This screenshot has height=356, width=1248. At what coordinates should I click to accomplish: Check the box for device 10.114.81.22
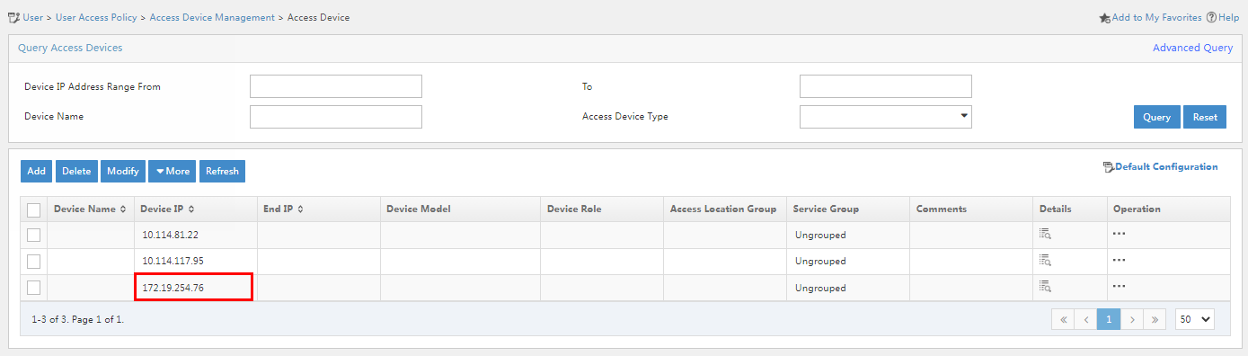click(34, 235)
